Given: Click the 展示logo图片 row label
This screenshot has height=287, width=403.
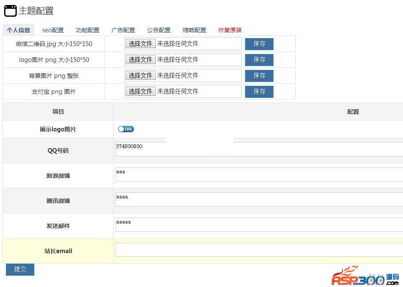Looking at the screenshot, I should [58, 129].
